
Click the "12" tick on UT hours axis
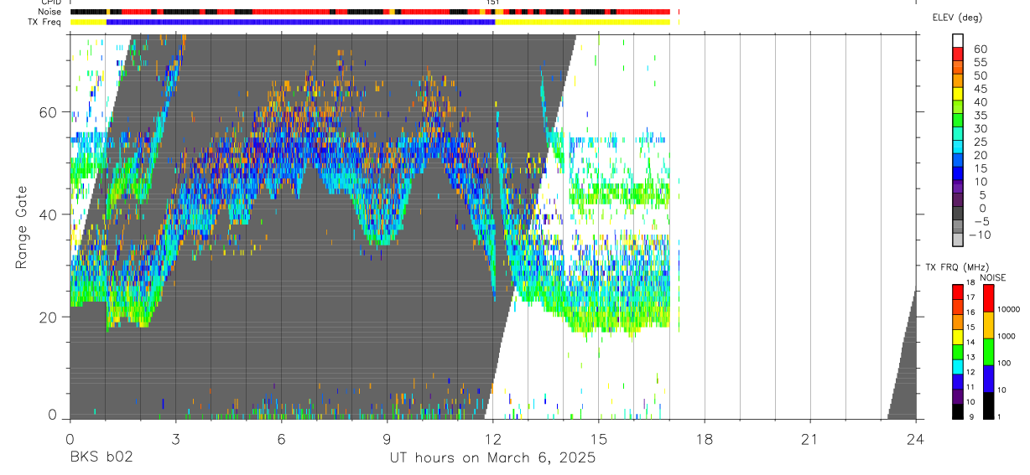point(492,439)
